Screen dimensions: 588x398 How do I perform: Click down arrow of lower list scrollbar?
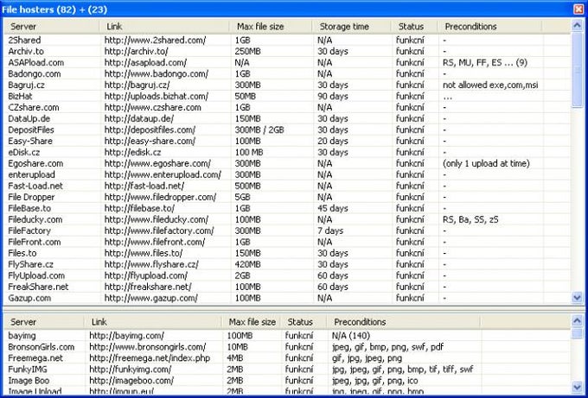(x=577, y=387)
